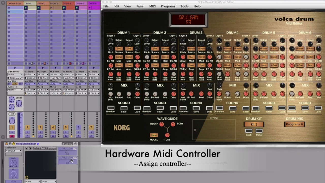Screen dimensions: 325x183
Task: Open the Edit menu
Action: pos(116,6)
